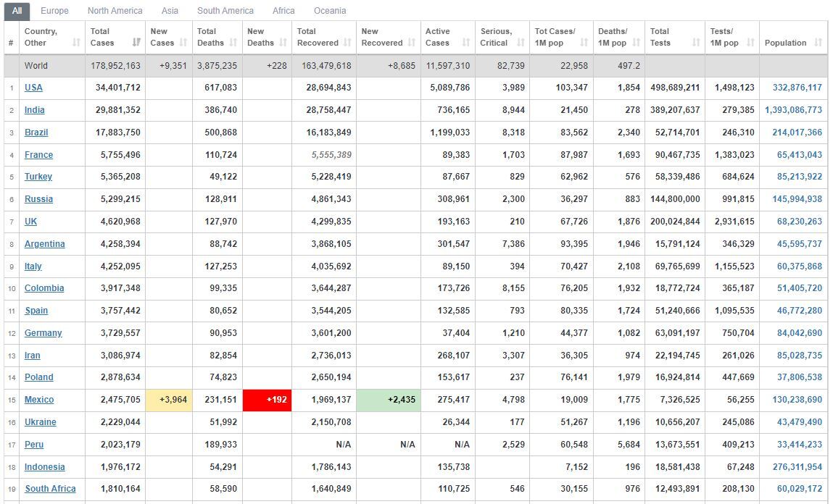The height and width of the screenshot is (504, 833).
Task: Click India's population figure link
Action: click(793, 110)
